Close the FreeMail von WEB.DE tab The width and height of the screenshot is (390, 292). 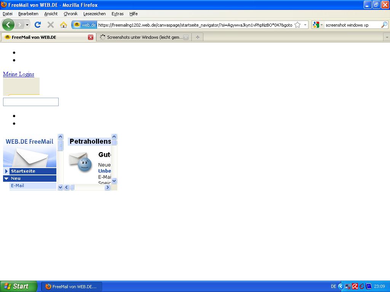tap(91, 37)
